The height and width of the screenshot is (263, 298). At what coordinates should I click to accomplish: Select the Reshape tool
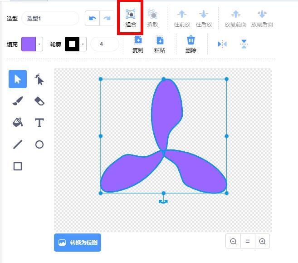tap(39, 79)
